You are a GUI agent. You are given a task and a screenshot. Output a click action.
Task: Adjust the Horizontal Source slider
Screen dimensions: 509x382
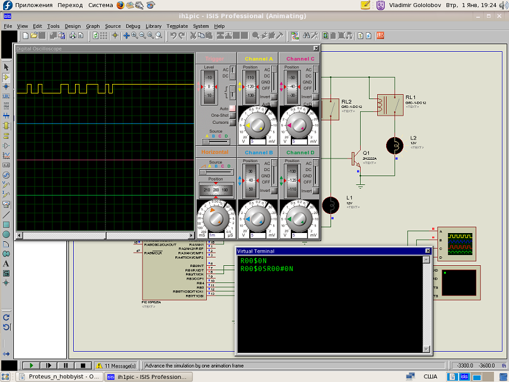click(x=216, y=172)
